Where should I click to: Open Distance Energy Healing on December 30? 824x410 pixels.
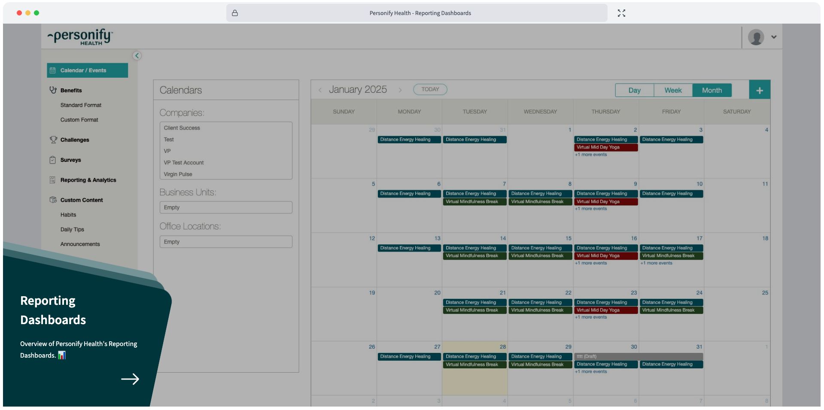pyautogui.click(x=409, y=140)
